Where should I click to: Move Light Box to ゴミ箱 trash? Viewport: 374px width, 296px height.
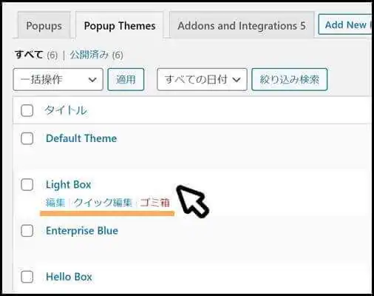155,203
